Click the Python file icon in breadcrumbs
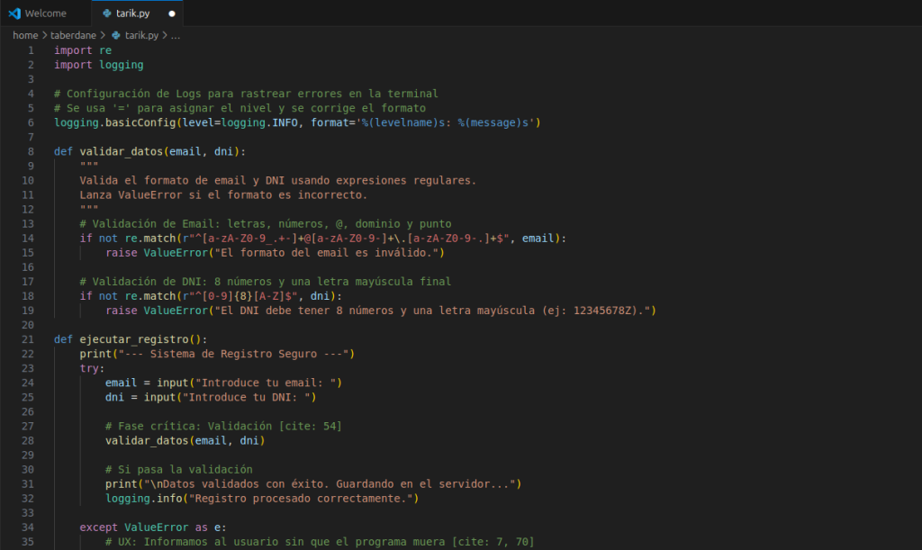Image resolution: width=922 pixels, height=550 pixels. pos(116,35)
